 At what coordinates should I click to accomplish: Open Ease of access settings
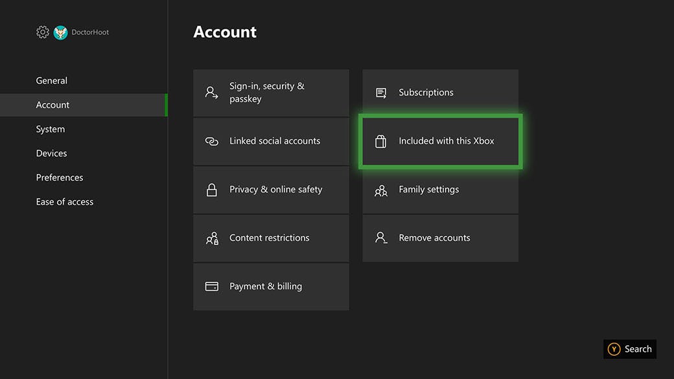pos(65,202)
